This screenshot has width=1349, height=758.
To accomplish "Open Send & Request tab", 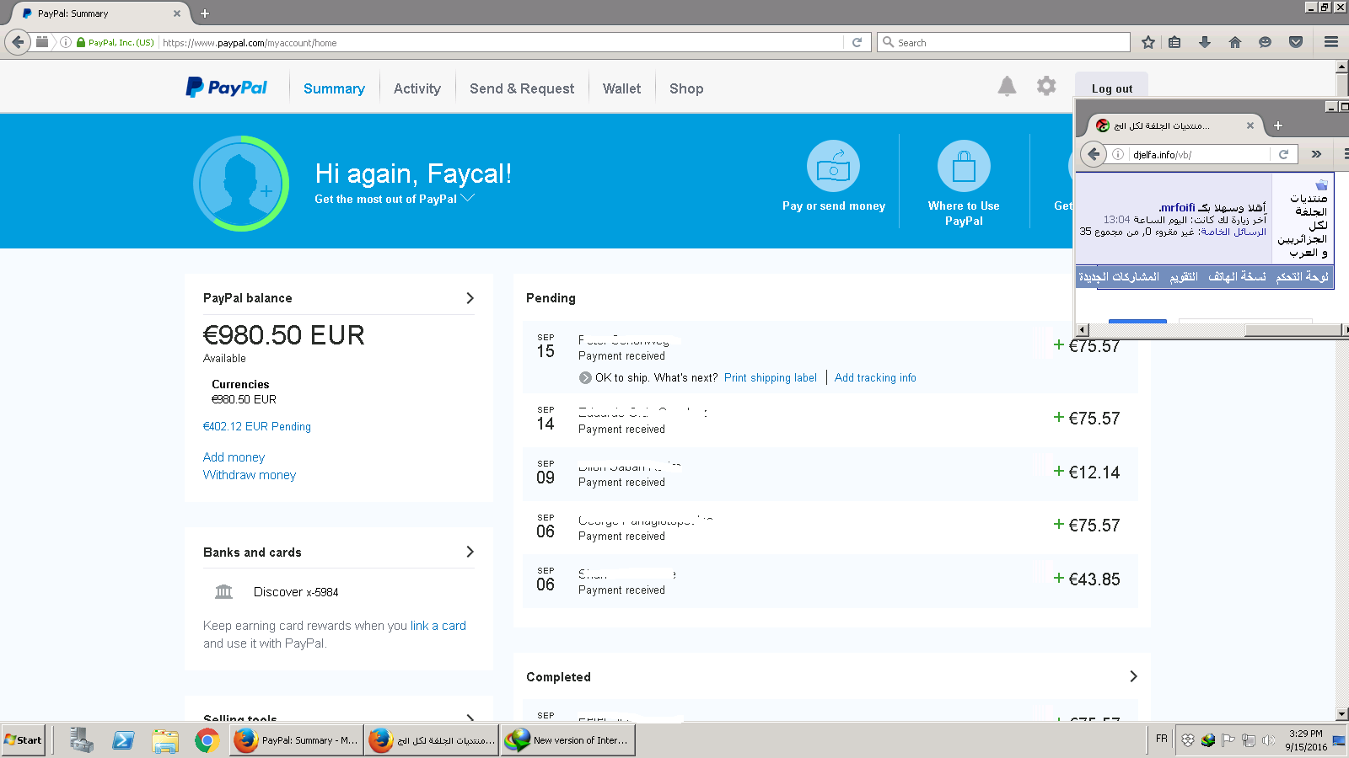I will coord(522,88).
